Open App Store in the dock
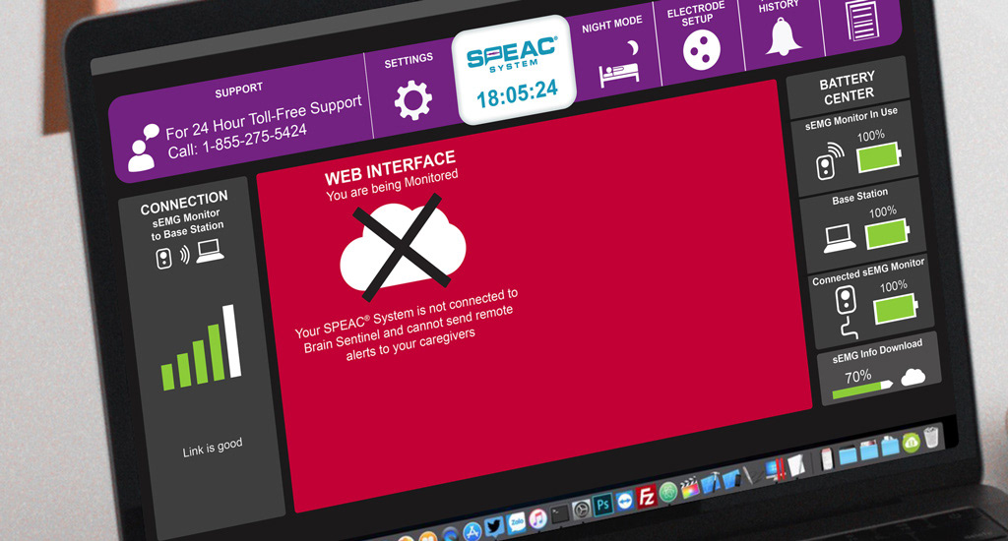 tap(472, 531)
